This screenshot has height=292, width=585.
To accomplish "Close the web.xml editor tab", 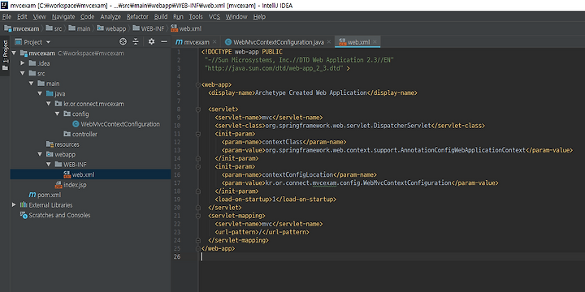I will (x=375, y=42).
